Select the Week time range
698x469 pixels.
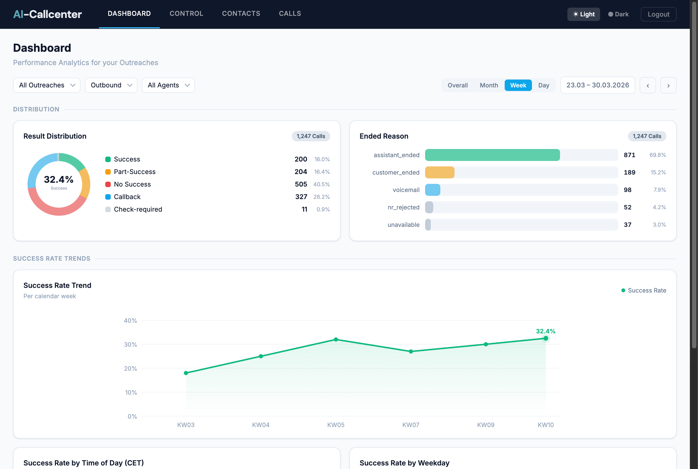518,85
